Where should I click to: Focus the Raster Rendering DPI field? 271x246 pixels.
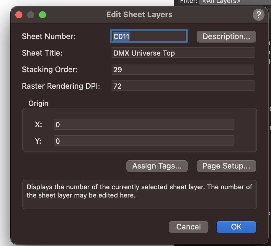tap(183, 86)
